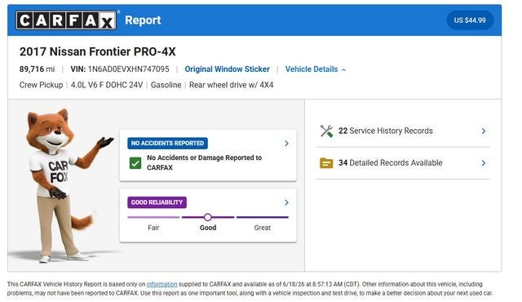
Task: Click the information hyperlink in disclaimer
Action: 161,284
